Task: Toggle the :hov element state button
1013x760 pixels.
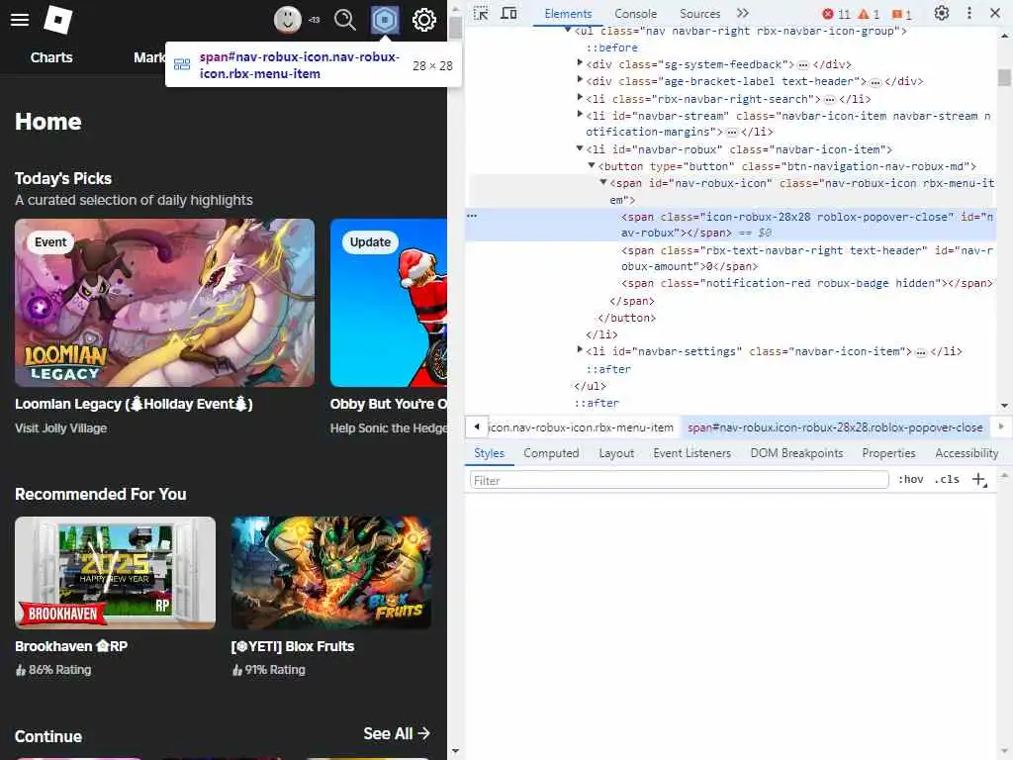Action: click(x=910, y=480)
